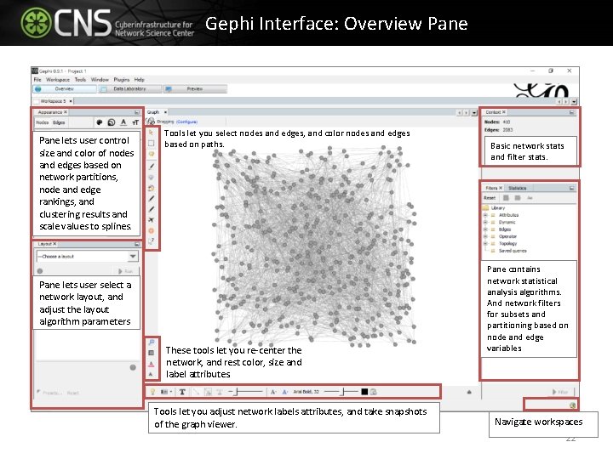The height and width of the screenshot is (459, 613).
Task: Click the layout Run button
Action: [126, 271]
